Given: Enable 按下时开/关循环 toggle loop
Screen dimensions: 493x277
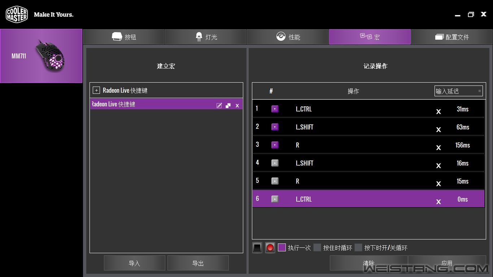Looking at the screenshot, I should (x=358, y=247).
